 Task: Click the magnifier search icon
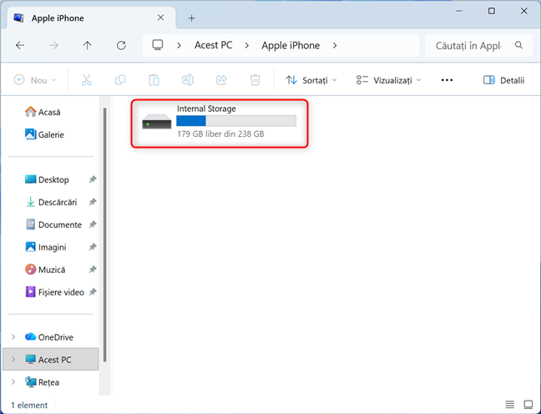518,45
